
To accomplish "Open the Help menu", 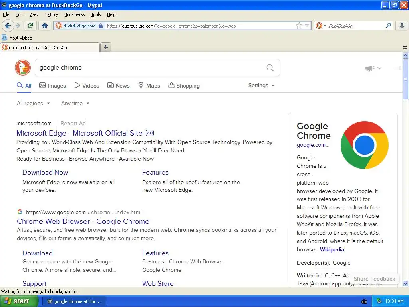I will tap(111, 14).
